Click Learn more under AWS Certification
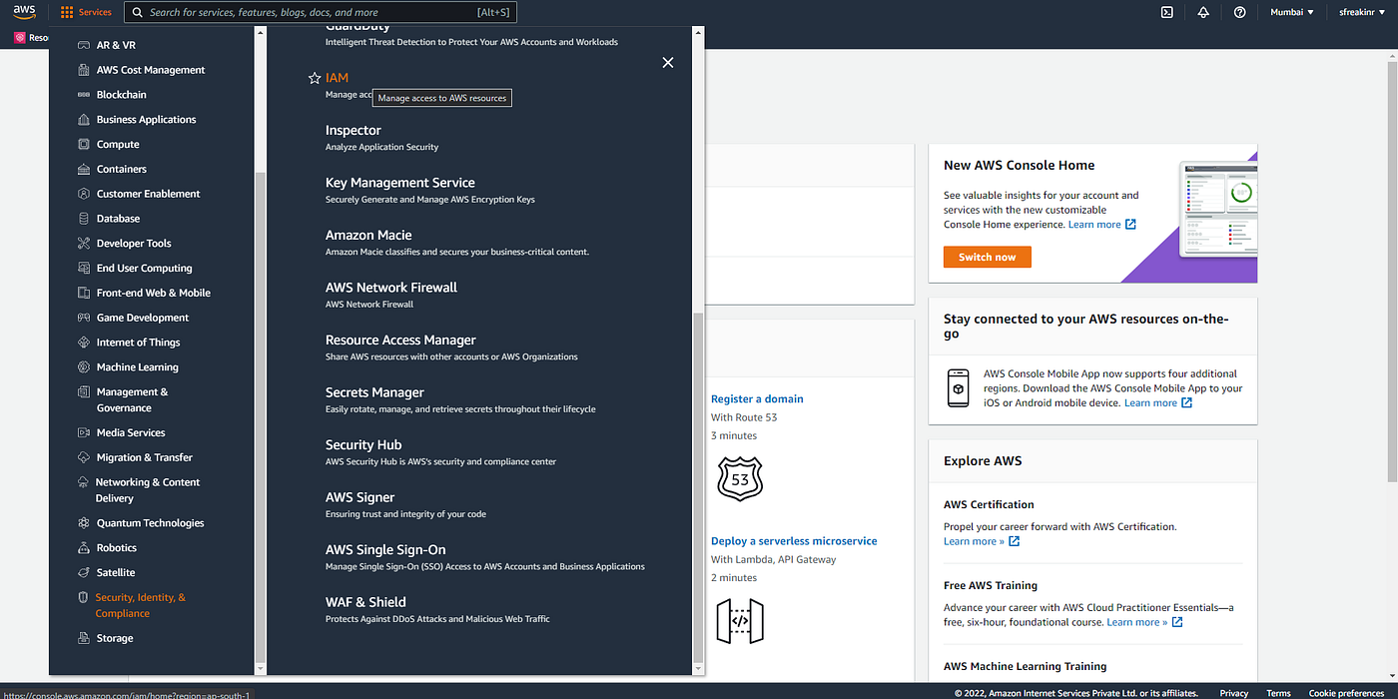This screenshot has width=1398, height=699. pos(982,541)
